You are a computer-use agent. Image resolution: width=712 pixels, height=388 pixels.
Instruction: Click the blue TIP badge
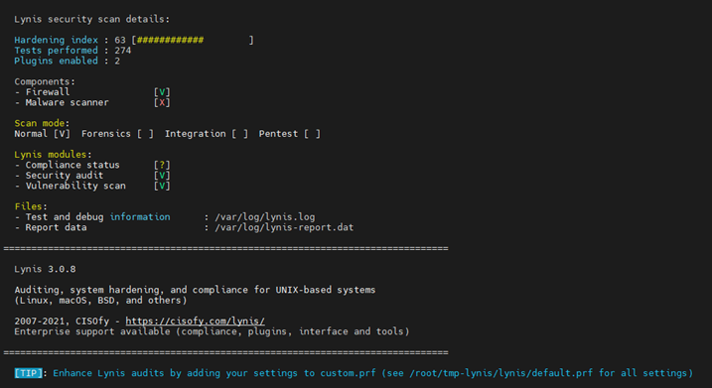tap(28, 373)
